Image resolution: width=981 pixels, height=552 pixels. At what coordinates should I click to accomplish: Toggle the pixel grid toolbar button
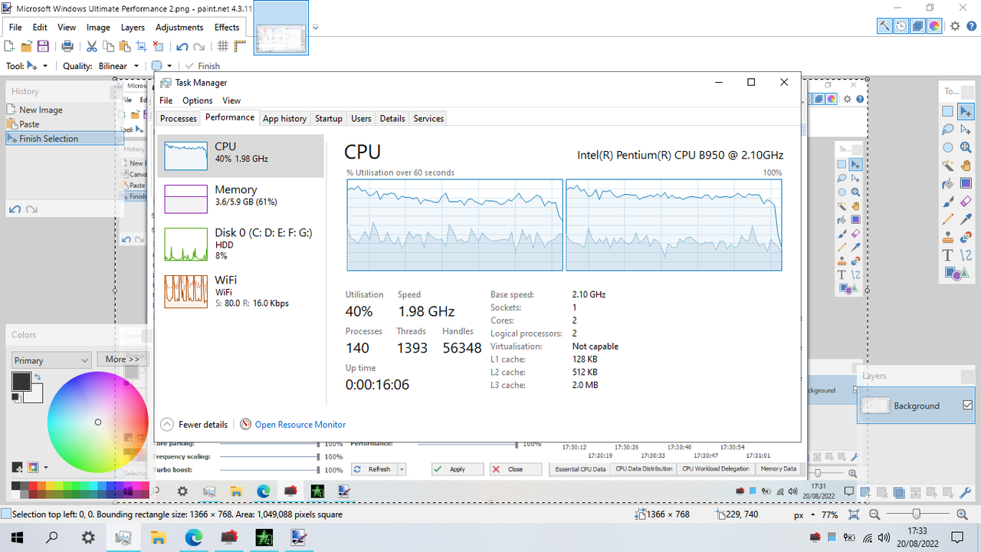tap(223, 46)
